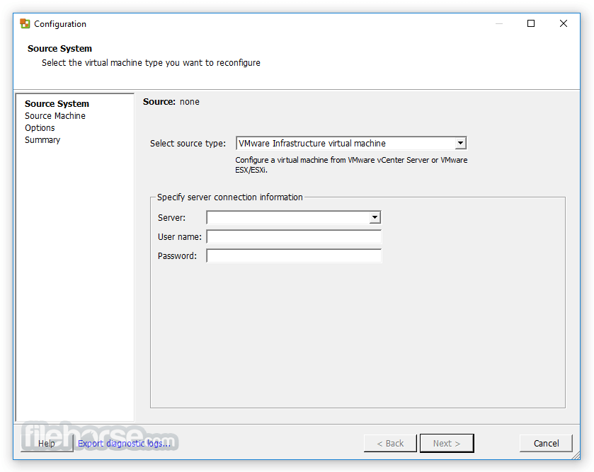Click the Configuration app icon in title bar
594x472 pixels.
[25, 24]
